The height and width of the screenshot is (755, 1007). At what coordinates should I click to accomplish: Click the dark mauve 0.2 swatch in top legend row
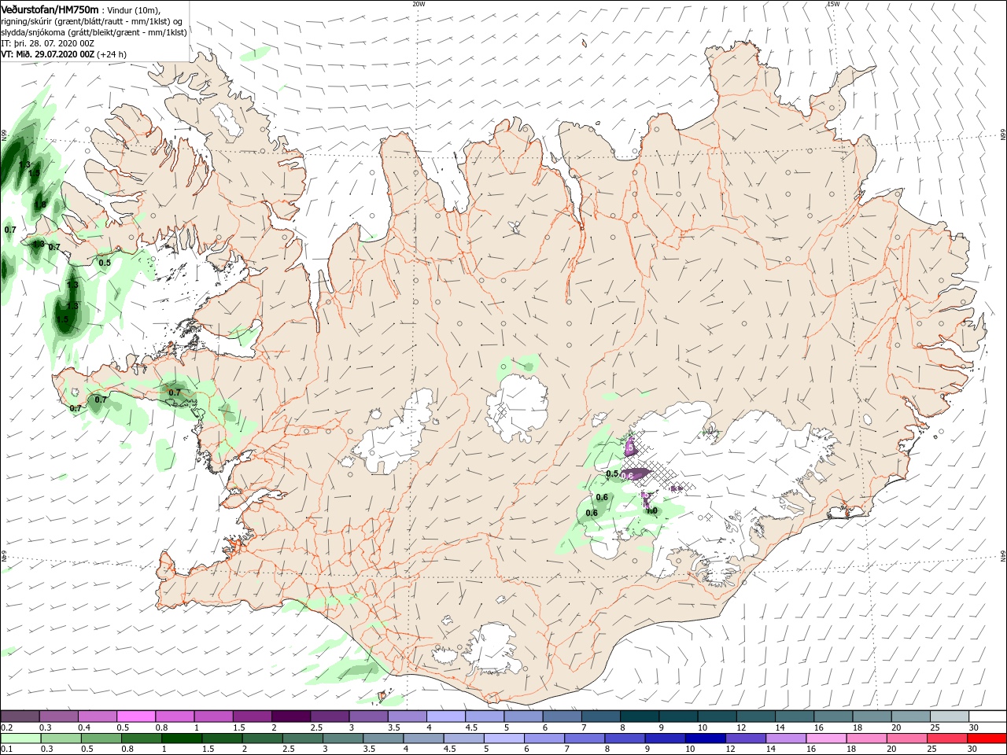point(20,716)
